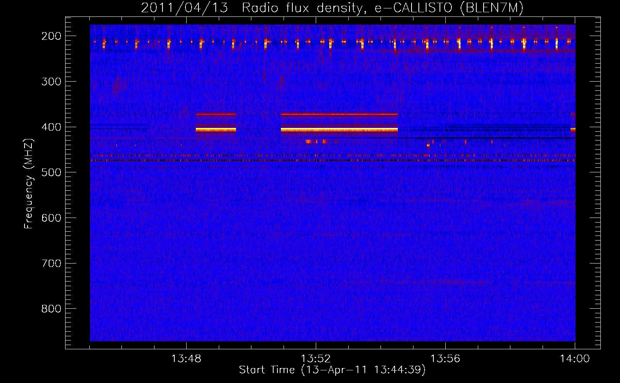Click the 200 frequency tick label
The width and height of the screenshot is (620, 383).
(x=51, y=36)
